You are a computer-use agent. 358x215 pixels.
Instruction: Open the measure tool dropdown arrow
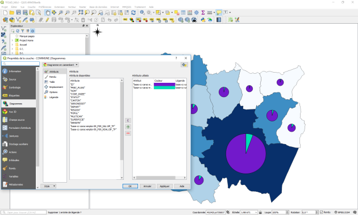214,12
